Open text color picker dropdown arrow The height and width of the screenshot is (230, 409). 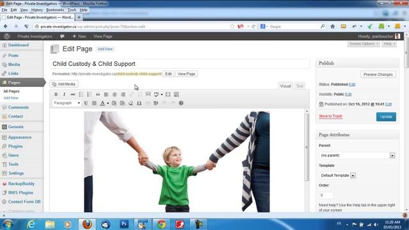[x=108, y=103]
